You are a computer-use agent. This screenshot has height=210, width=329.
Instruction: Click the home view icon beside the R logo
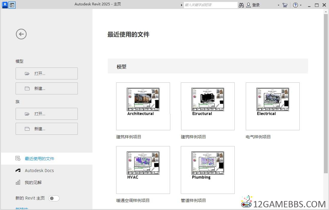[x=12, y=5]
